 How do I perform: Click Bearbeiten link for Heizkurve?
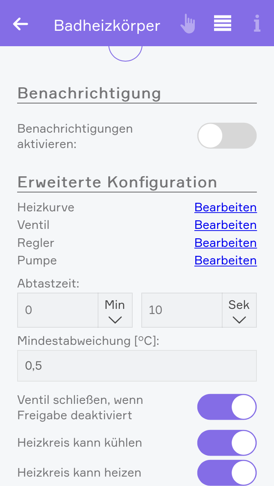[225, 207]
